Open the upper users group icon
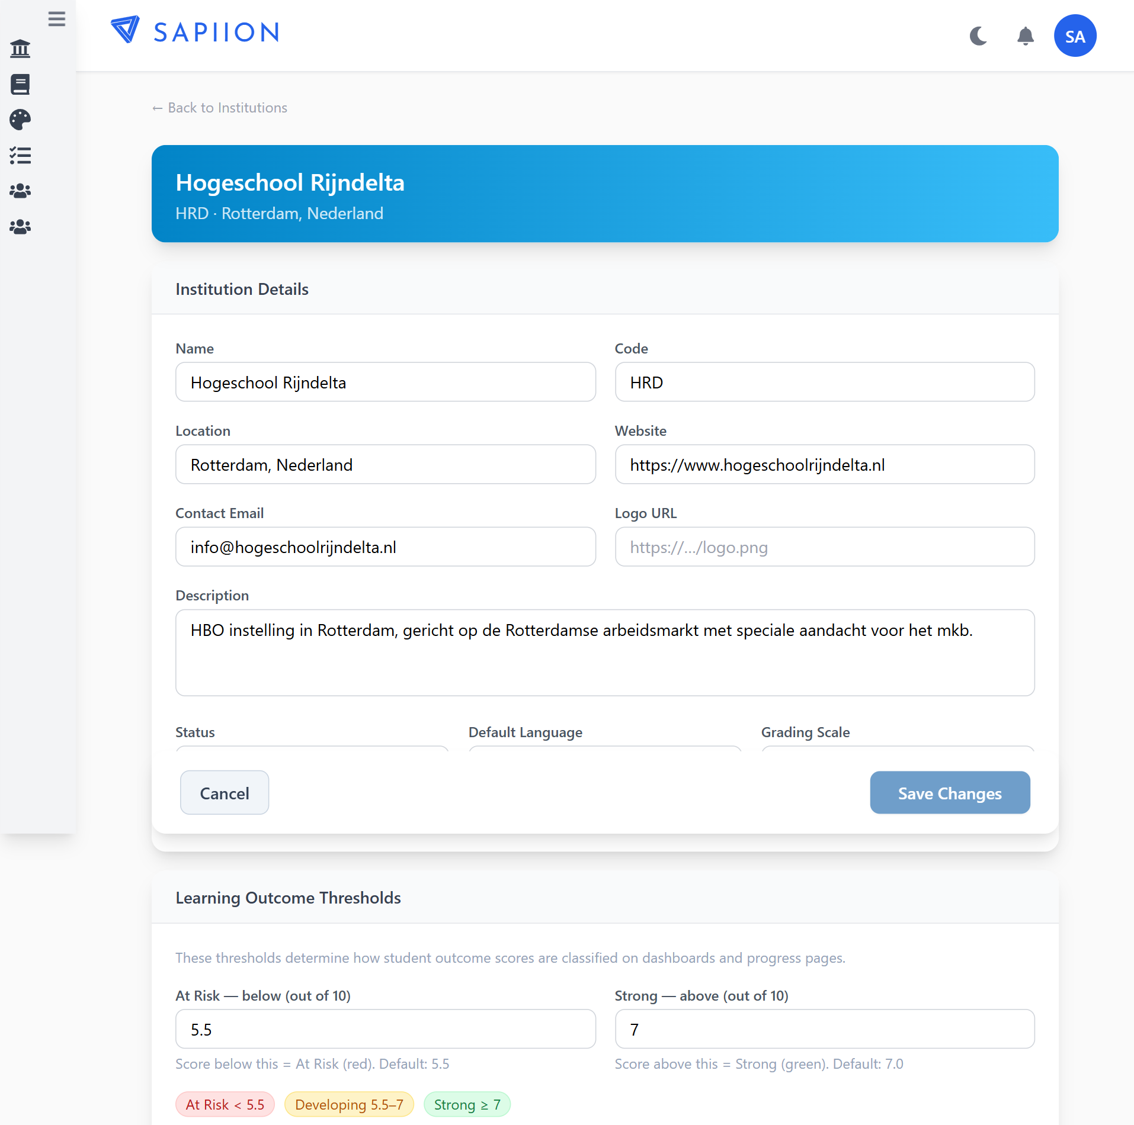The width and height of the screenshot is (1134, 1125). [x=20, y=191]
